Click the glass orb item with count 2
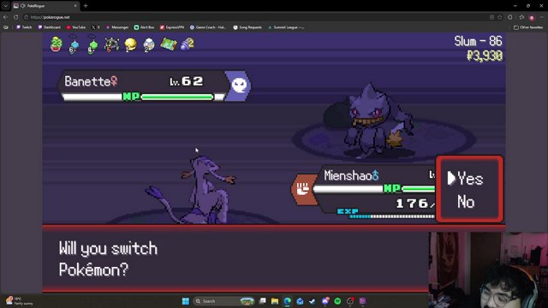Screen dimensions: 548x308 pyautogui.click(x=149, y=45)
